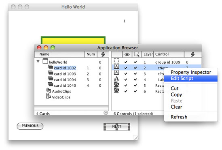Viewport: 222px width, 150px height.
Task: Sort controls by the Control column header
Action: [x=169, y=54]
